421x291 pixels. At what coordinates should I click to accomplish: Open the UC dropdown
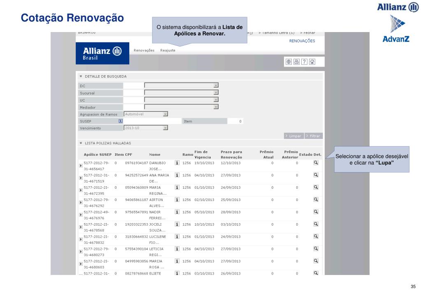(181, 100)
